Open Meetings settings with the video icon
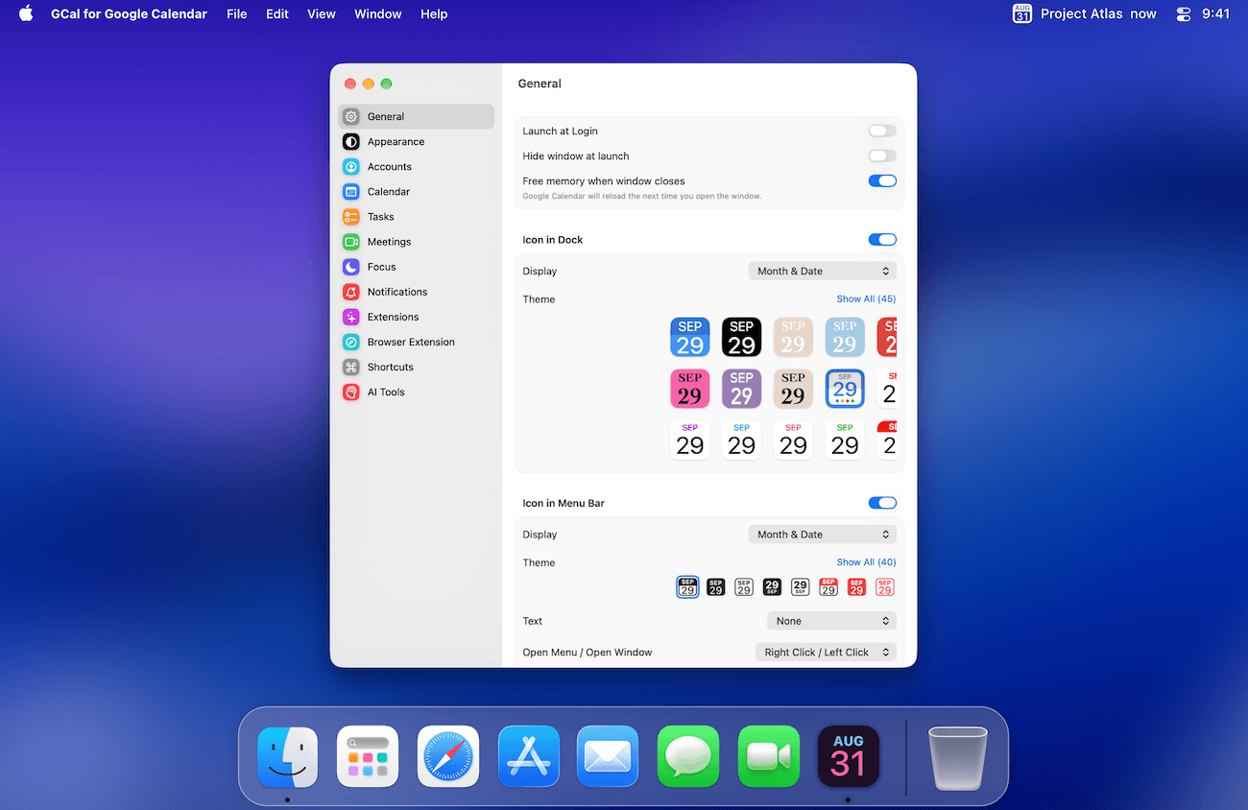 [351, 242]
